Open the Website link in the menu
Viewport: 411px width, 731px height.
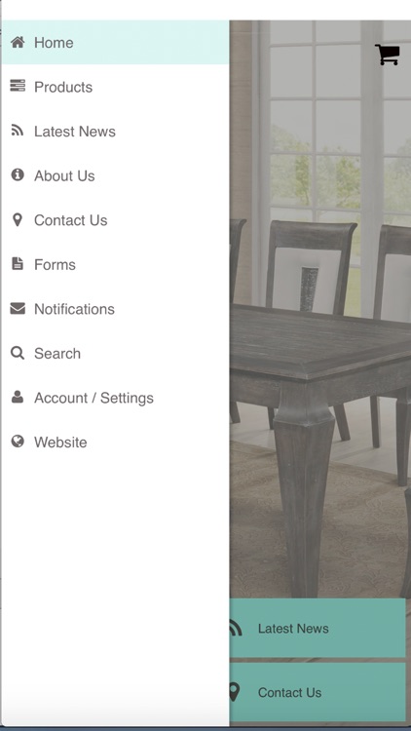(115, 442)
